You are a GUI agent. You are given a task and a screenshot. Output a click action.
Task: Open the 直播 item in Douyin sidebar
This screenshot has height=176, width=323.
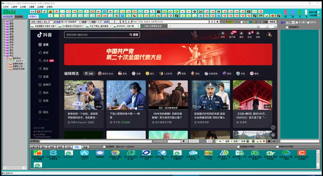[44, 77]
